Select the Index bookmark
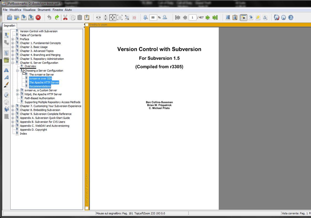 (23, 134)
